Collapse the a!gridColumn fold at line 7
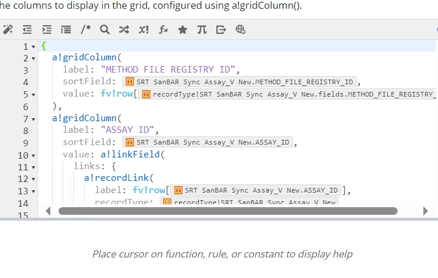Viewport: 438px width, 278px height. (33, 119)
